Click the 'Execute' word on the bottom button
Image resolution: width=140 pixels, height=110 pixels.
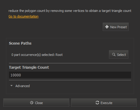coord(107,103)
